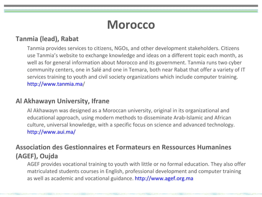Click the Morocco slide title
Screen dimensions: 262x197
(x=131, y=25)
